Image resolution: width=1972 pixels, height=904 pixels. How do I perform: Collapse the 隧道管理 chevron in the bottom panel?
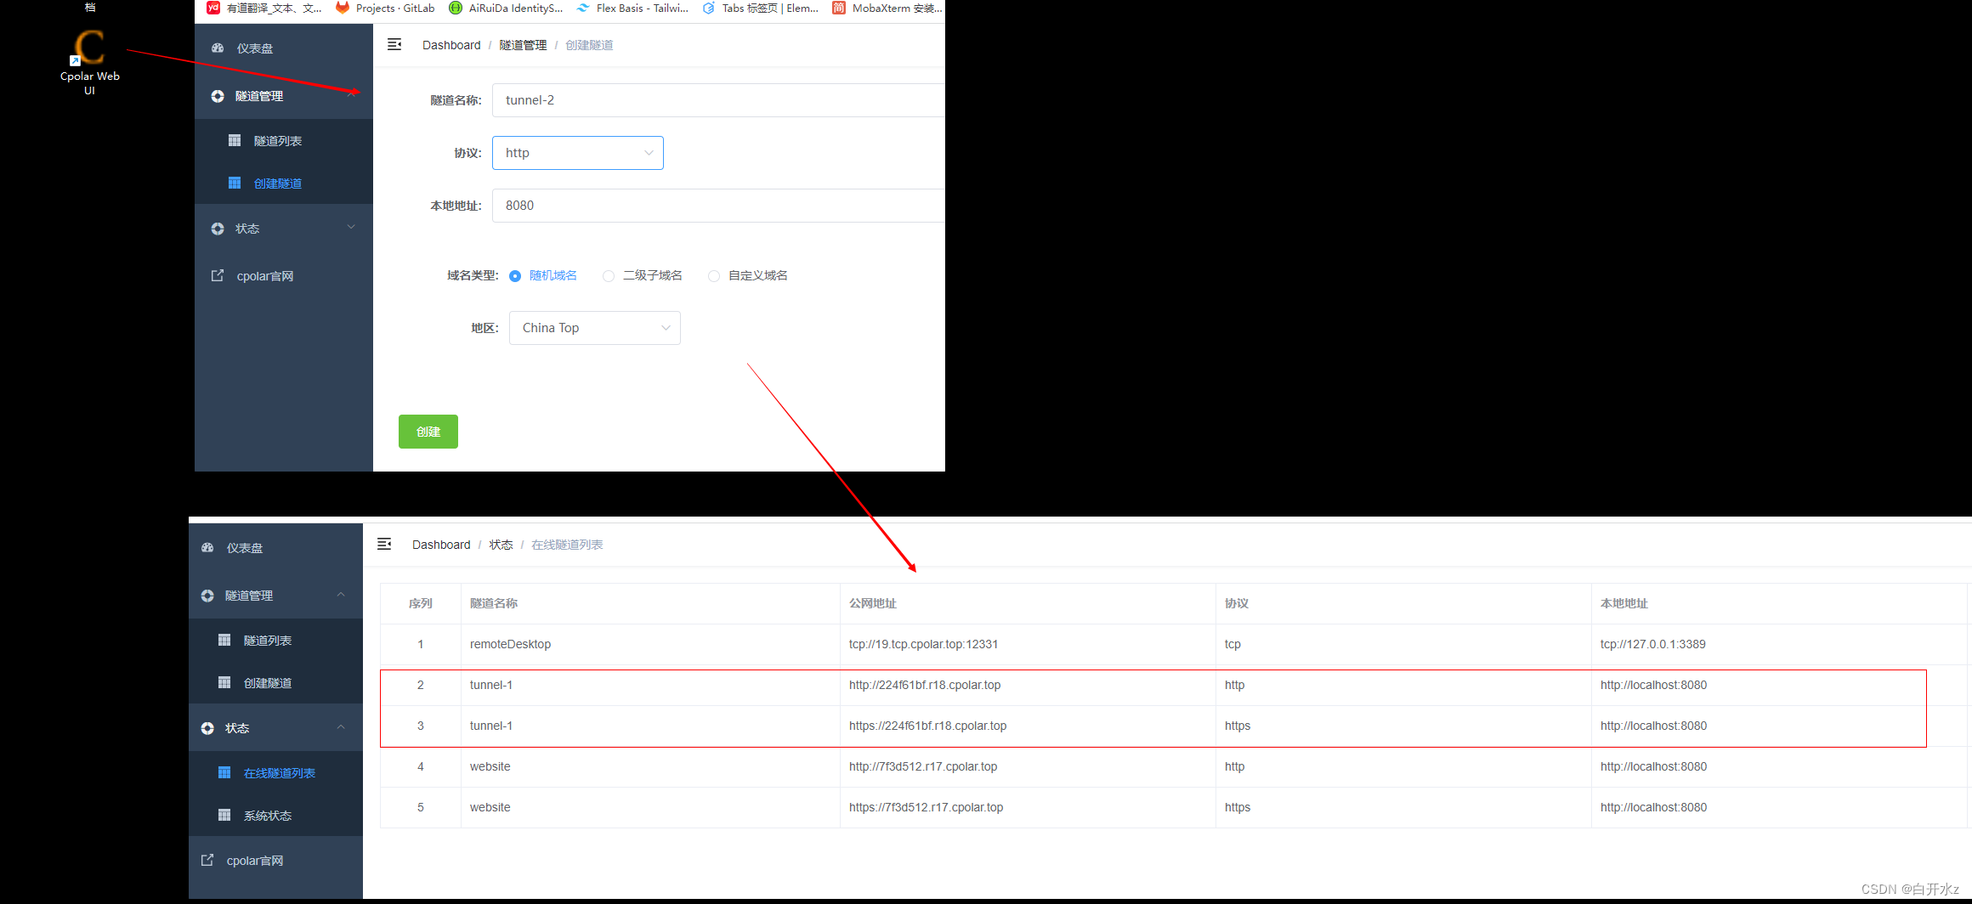click(x=341, y=595)
